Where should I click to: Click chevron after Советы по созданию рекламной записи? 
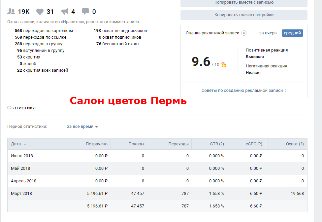[286, 91]
